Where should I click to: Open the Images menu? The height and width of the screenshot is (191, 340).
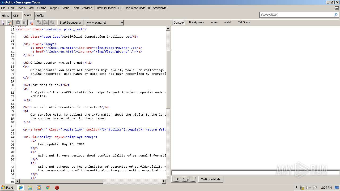pos(54,8)
